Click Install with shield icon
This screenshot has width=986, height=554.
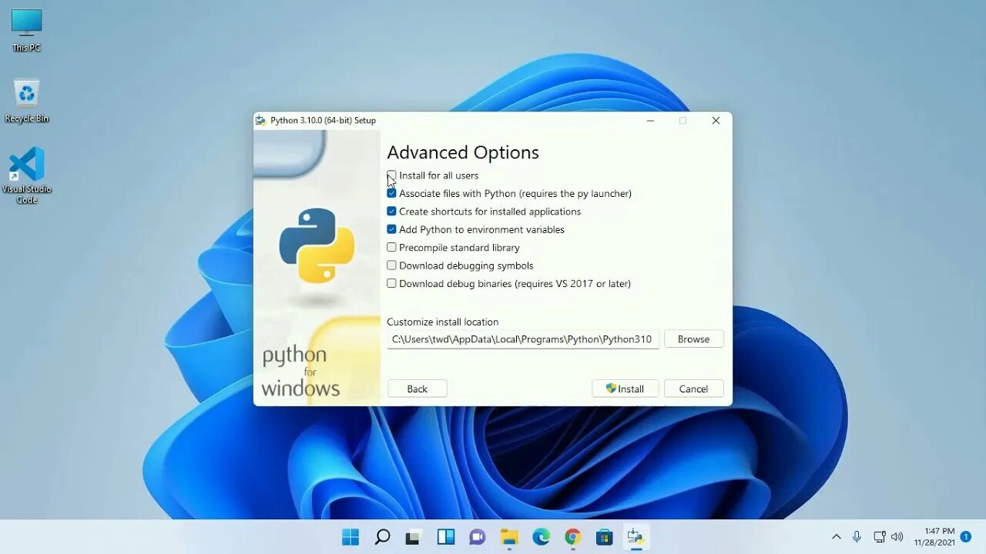[x=625, y=389]
